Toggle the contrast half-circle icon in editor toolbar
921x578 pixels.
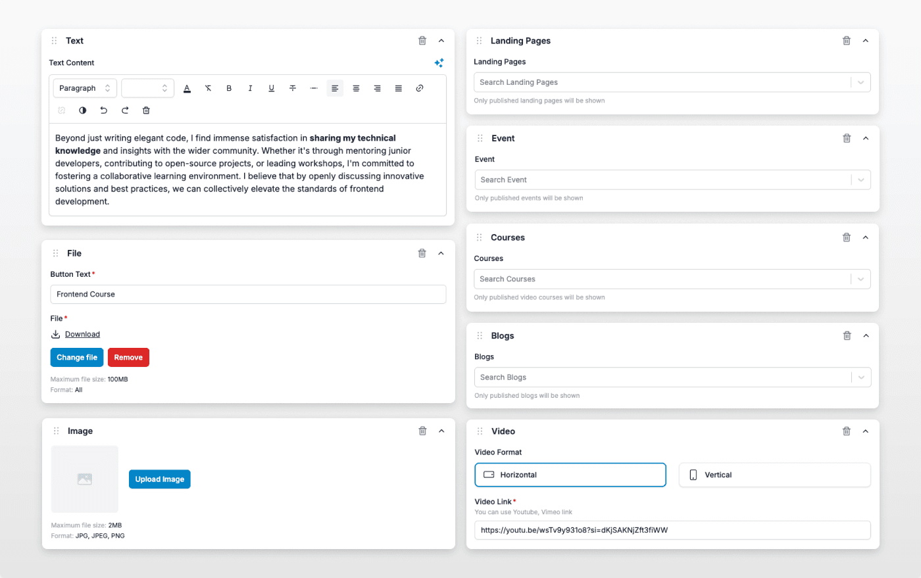tap(83, 110)
